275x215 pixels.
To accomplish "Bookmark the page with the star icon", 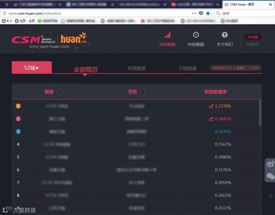I will pos(208,13).
